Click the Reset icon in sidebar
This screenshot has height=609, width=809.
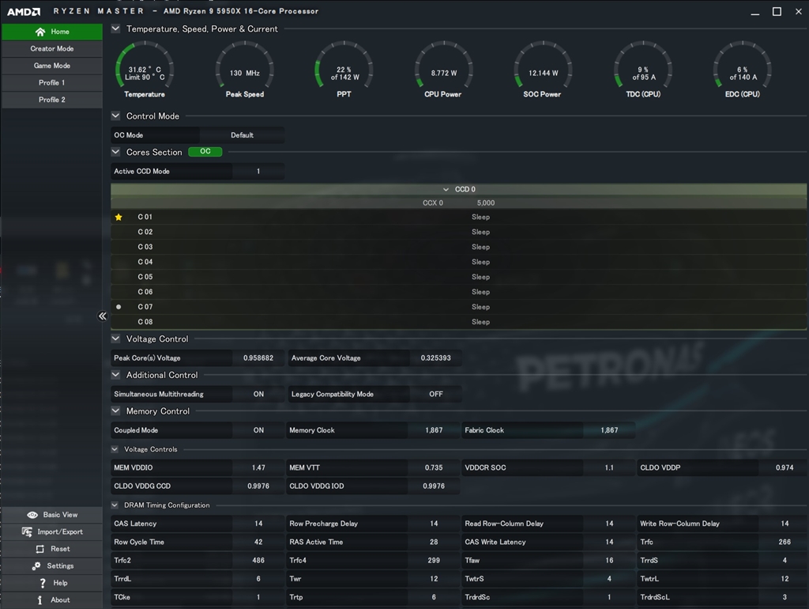40,549
